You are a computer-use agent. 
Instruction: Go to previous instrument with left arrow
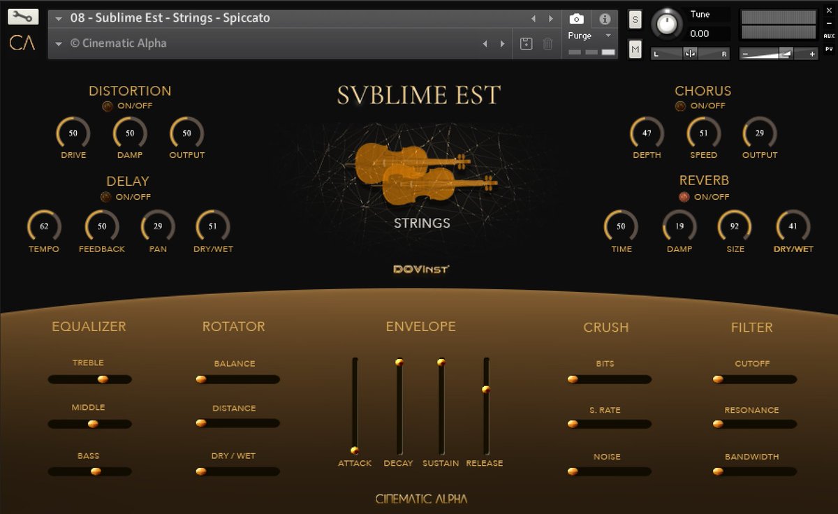[534, 19]
